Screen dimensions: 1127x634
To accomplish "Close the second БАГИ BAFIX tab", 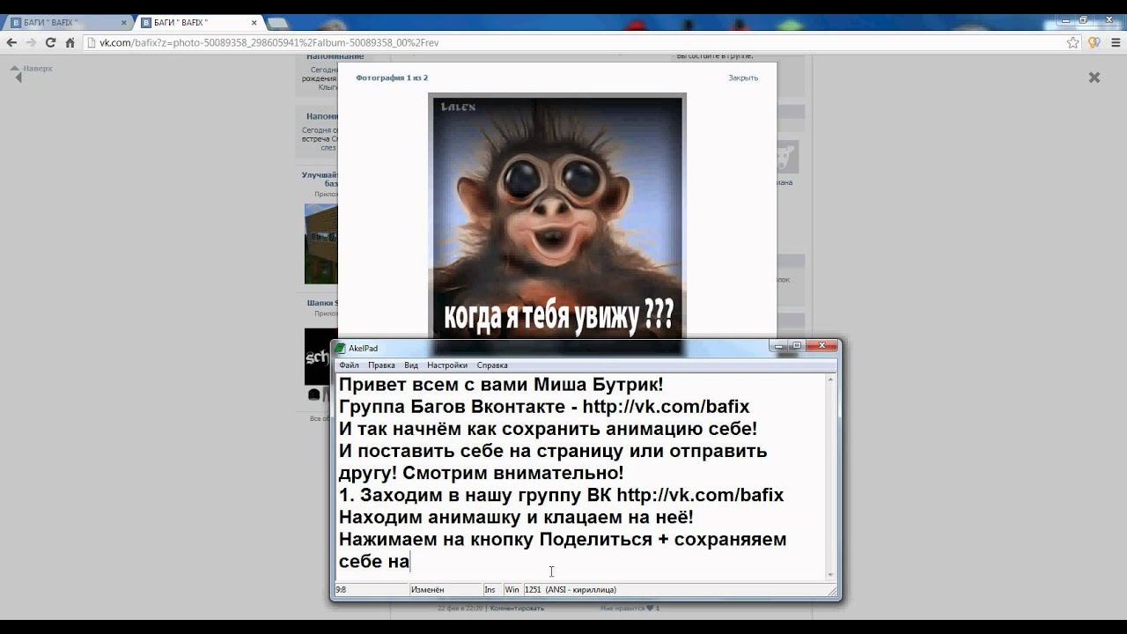I will (x=254, y=23).
